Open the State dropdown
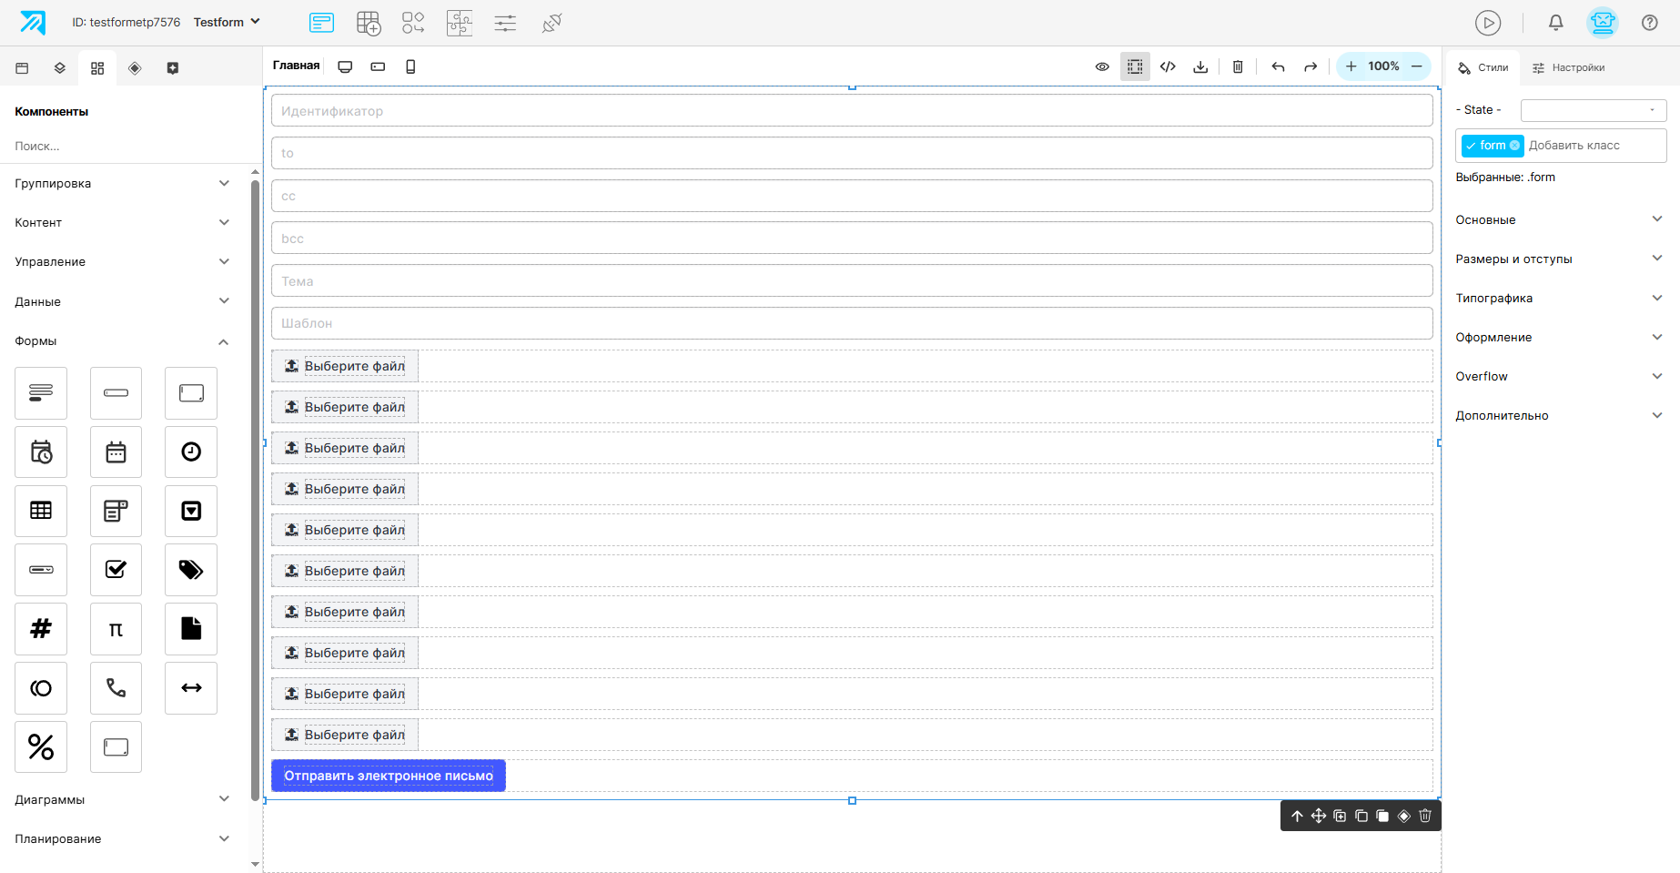 pos(1594,110)
